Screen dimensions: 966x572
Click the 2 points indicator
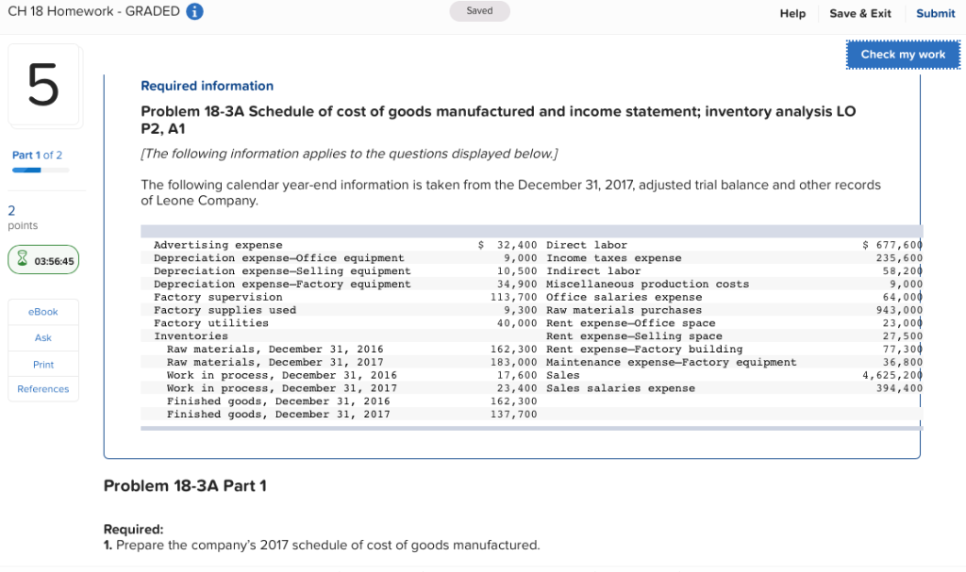click(x=24, y=215)
